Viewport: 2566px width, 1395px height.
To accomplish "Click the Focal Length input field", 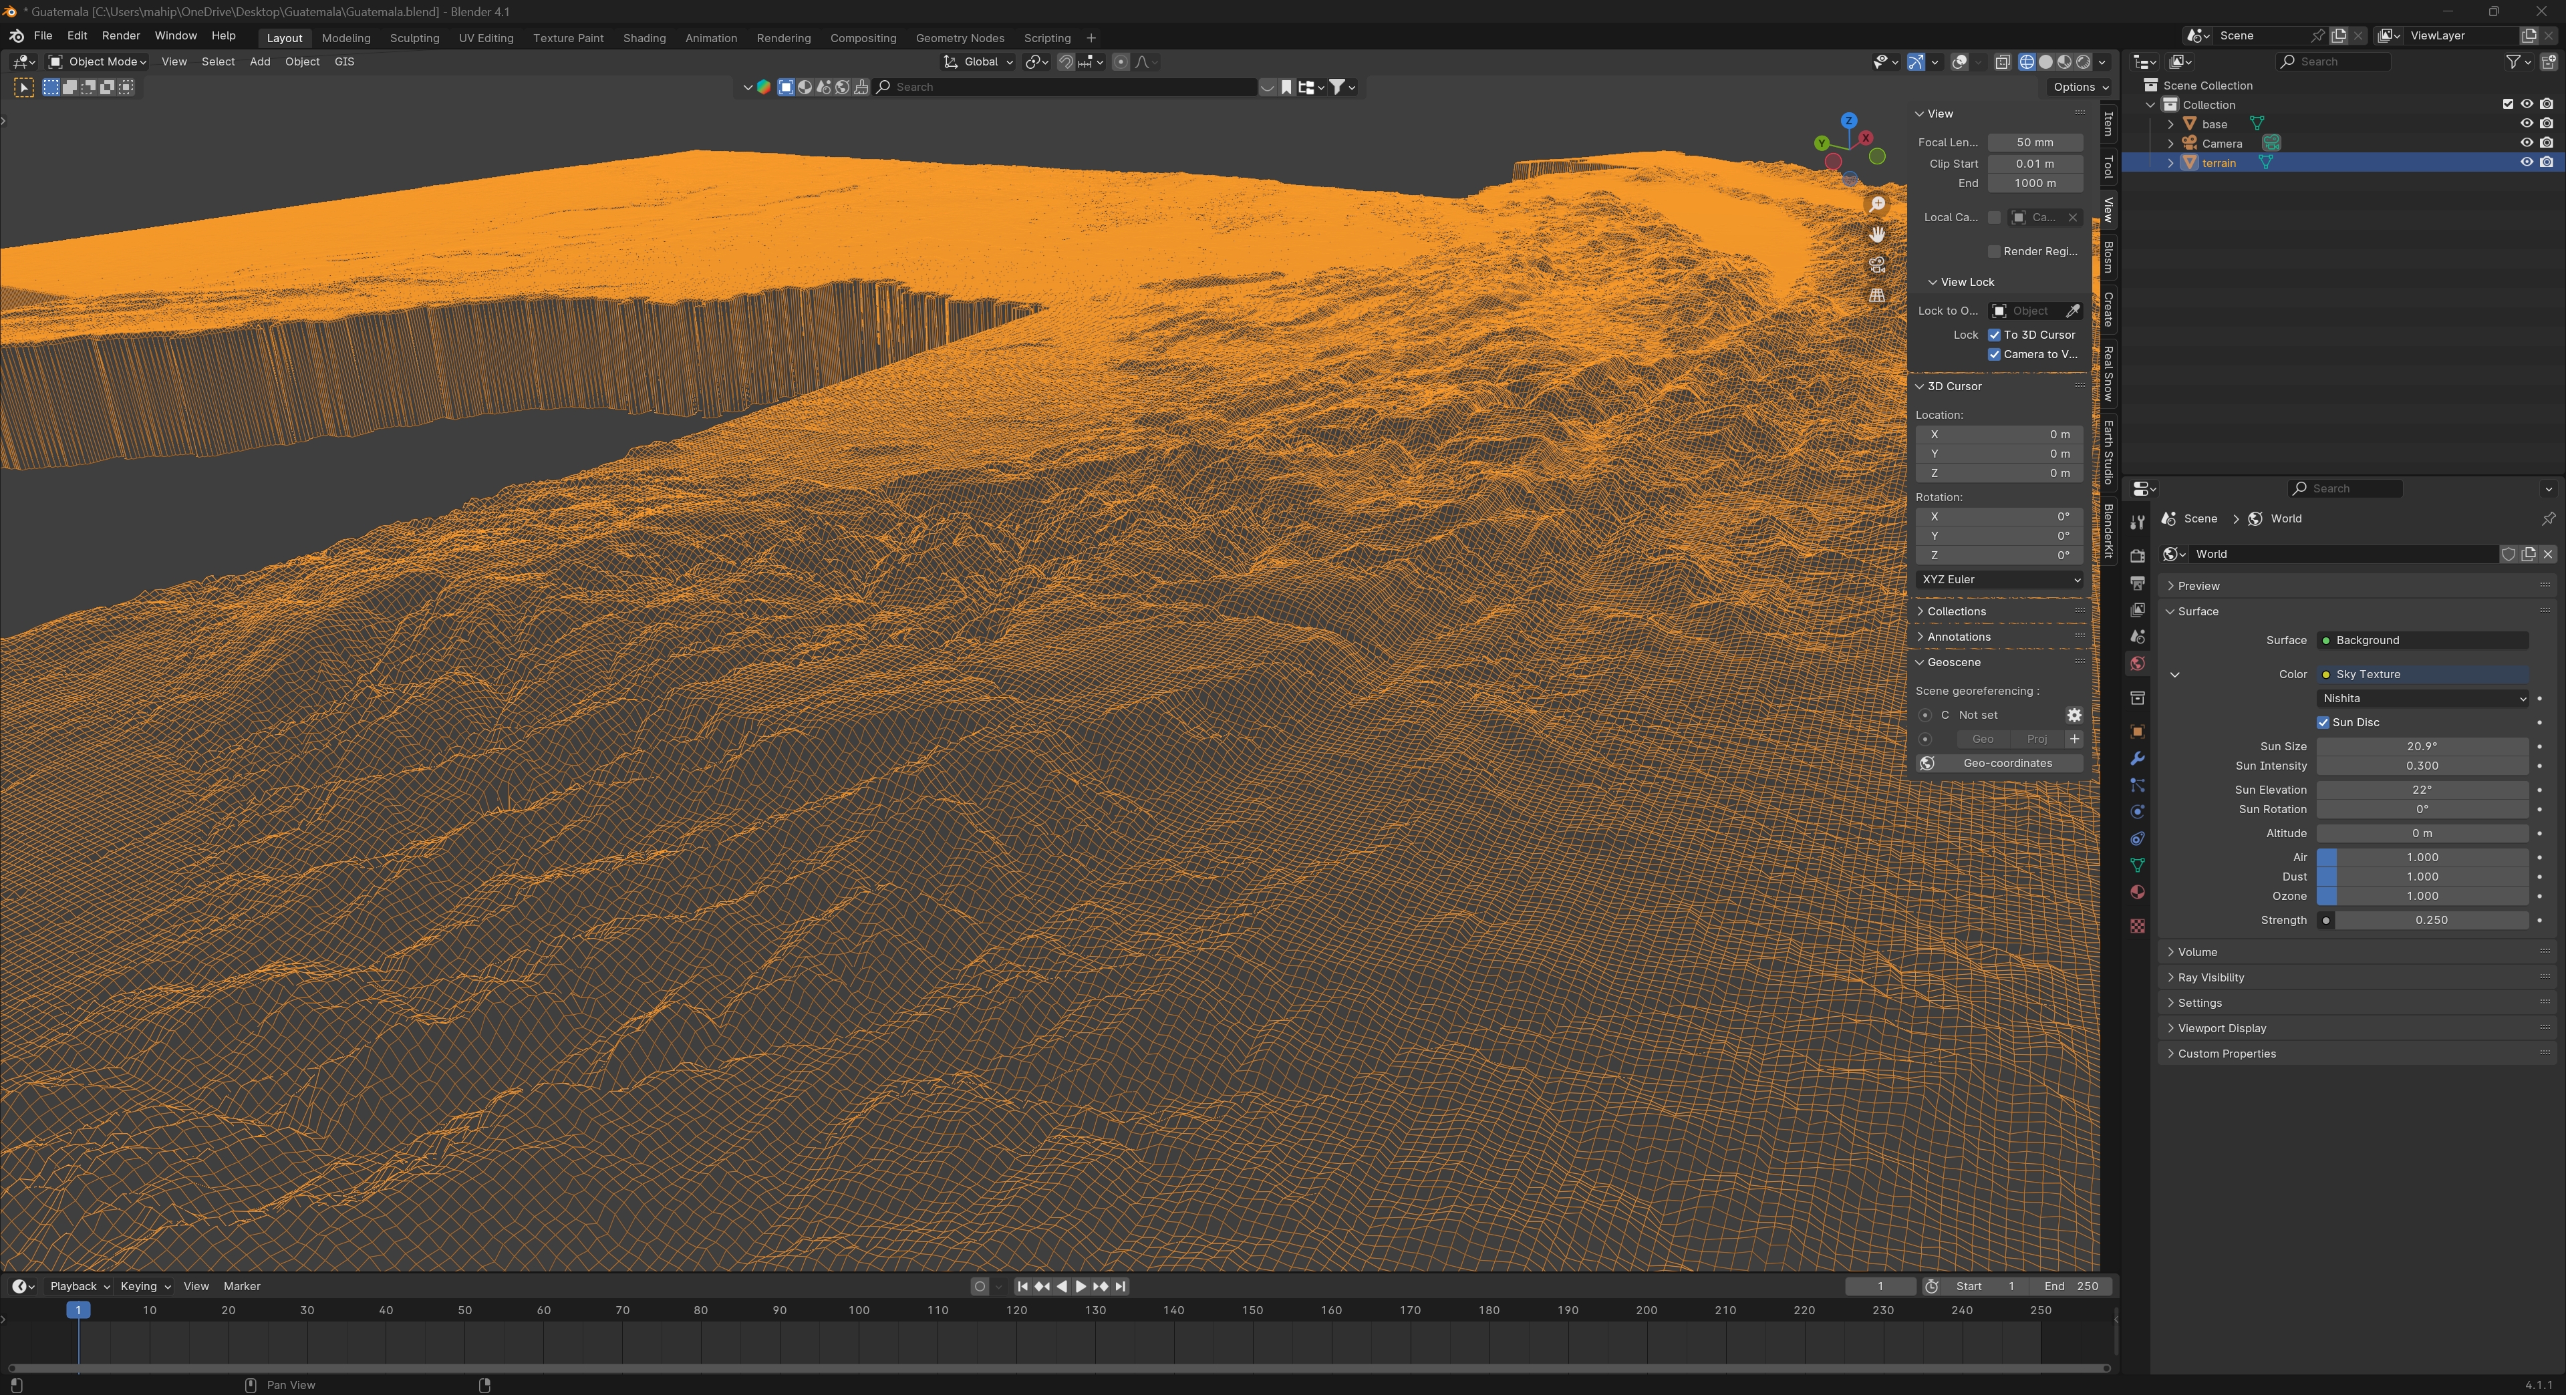I will (2034, 142).
